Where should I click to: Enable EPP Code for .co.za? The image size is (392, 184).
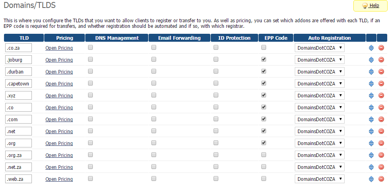click(x=263, y=47)
